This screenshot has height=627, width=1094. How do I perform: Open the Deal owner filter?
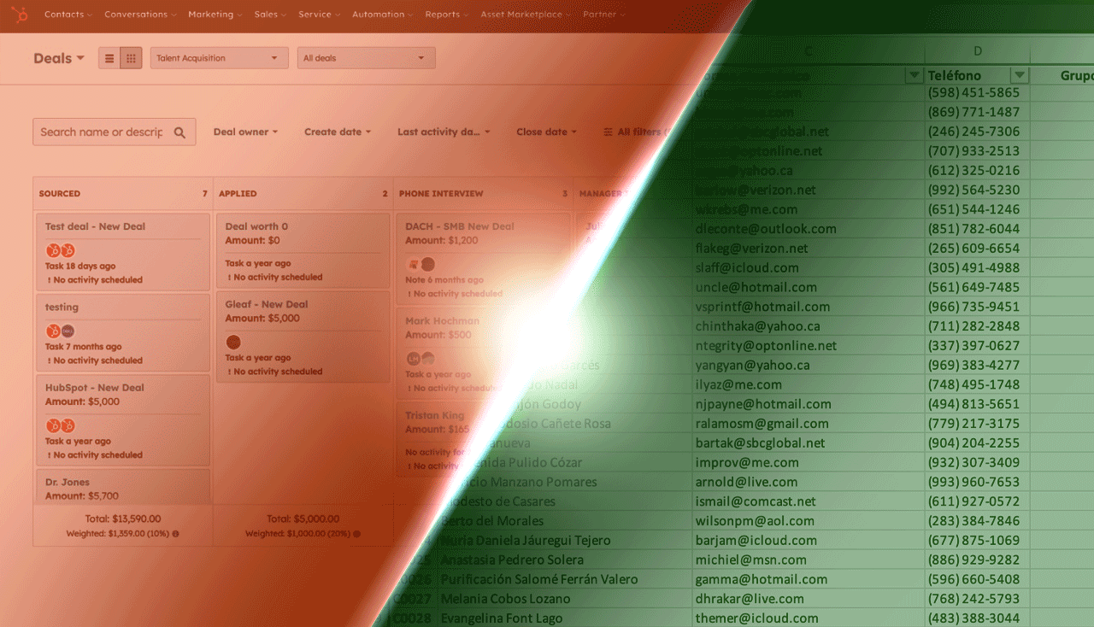click(x=246, y=132)
